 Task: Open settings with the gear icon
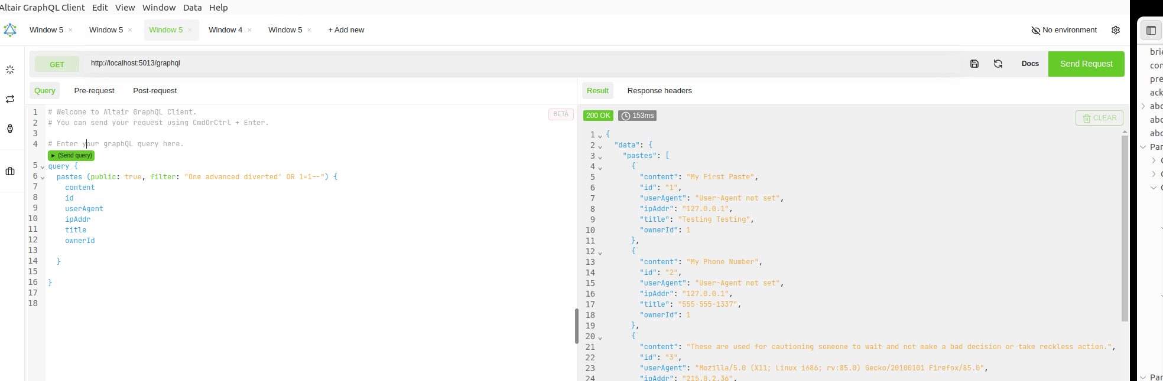(1116, 30)
